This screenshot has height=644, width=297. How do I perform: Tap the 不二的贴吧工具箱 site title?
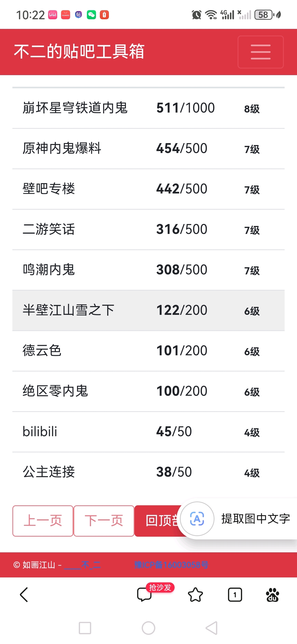click(79, 51)
